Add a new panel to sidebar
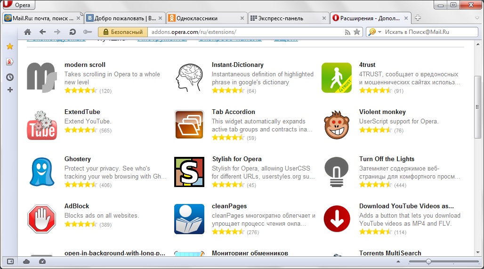This screenshot has height=269, width=484. 10,90
